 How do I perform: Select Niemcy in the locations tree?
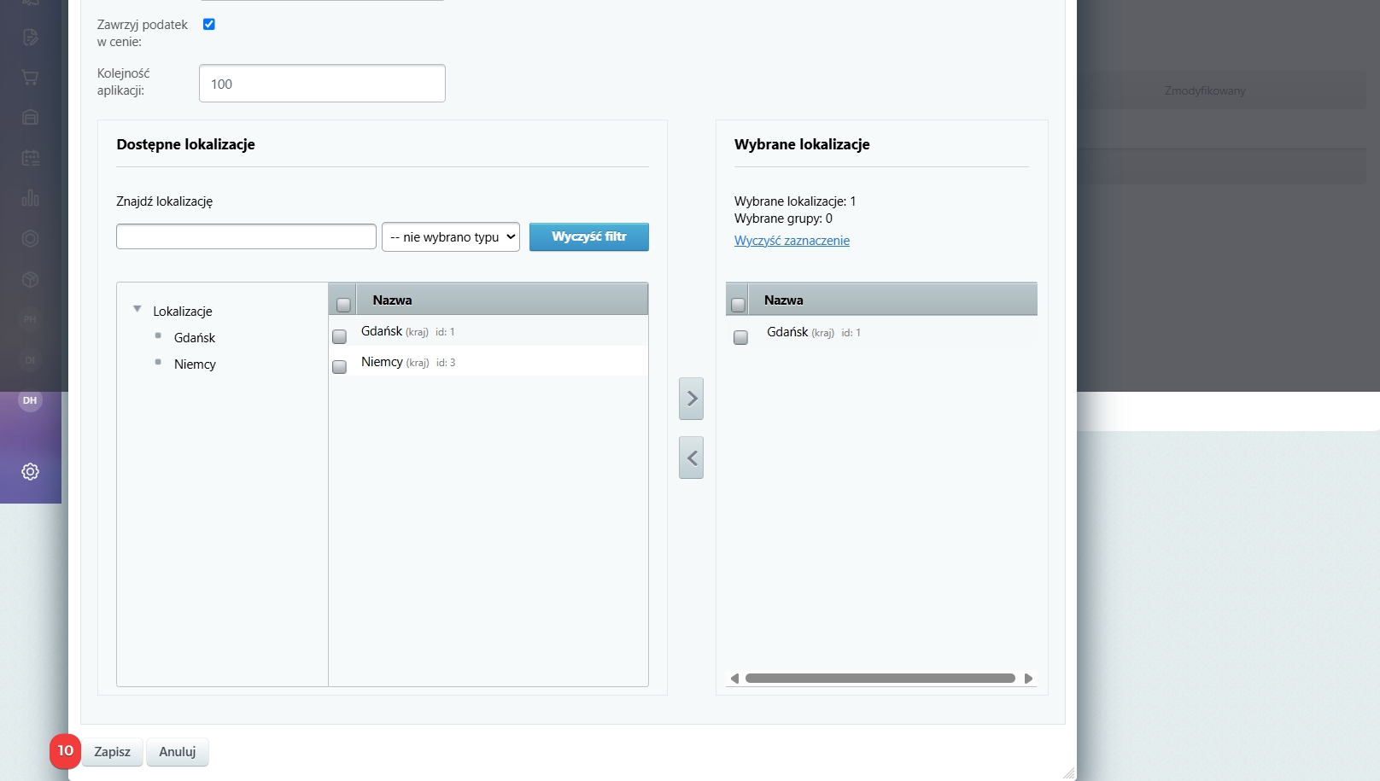click(195, 364)
